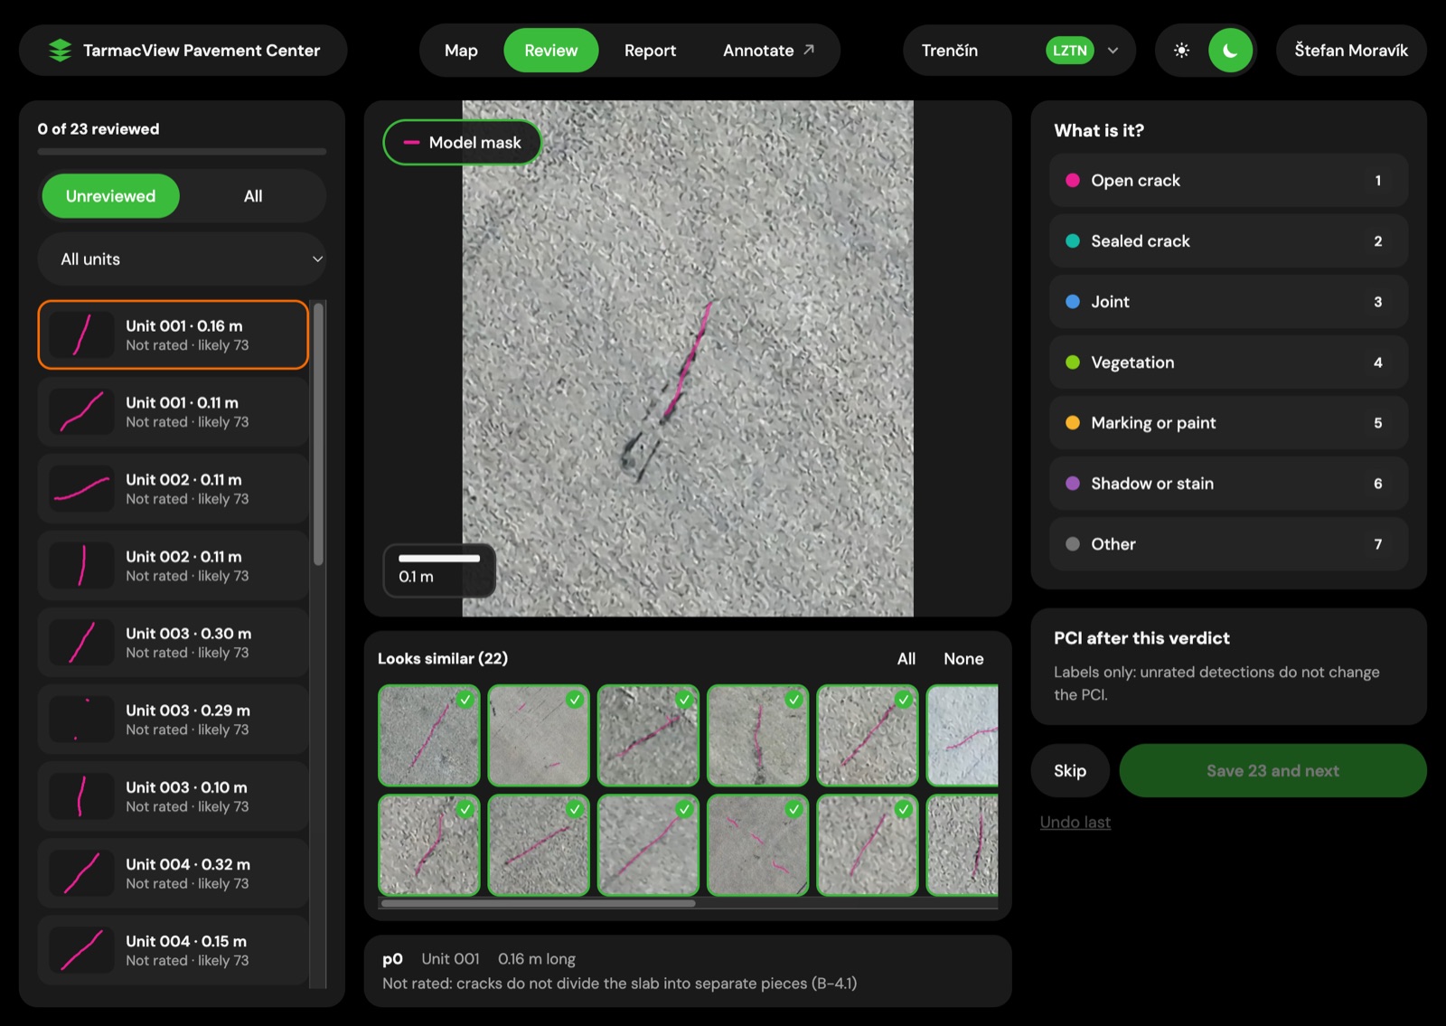Click the LZTN airport code badge

tap(1070, 51)
